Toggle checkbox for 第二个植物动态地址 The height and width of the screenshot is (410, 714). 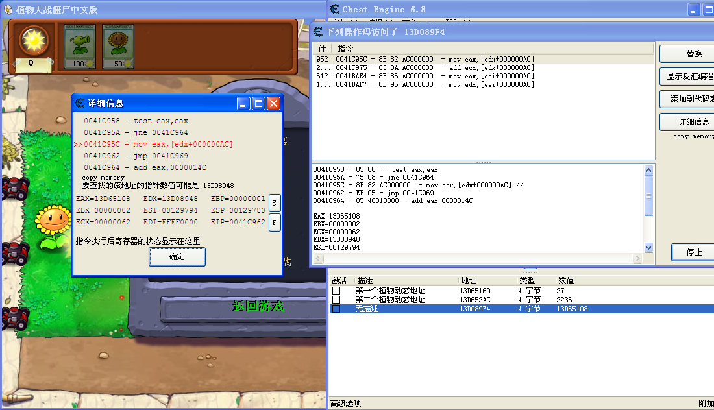336,300
